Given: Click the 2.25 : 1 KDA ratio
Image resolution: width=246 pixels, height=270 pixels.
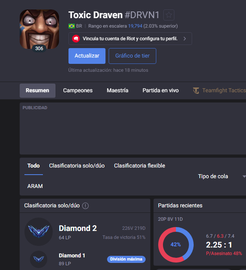Looking at the screenshot, I should click(219, 245).
